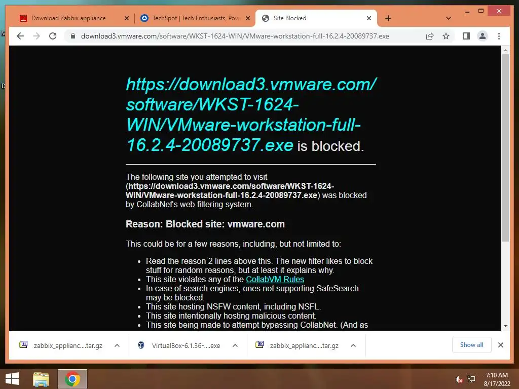The height and width of the screenshot is (389, 519).
Task: Expand options for the VirtualBox download
Action: [235, 345]
